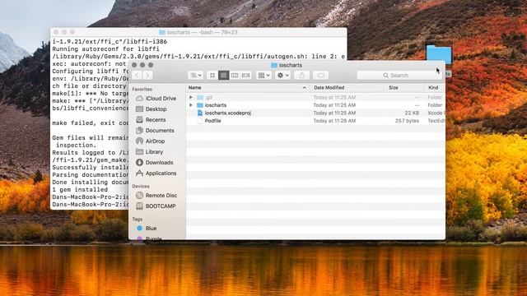Go back in Finder navigation
The height and width of the screenshot is (296, 527).
click(x=137, y=75)
